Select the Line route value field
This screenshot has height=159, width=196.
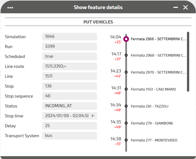69,66
